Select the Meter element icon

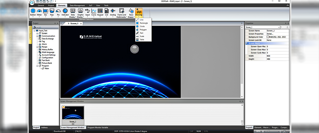pos(39,11)
